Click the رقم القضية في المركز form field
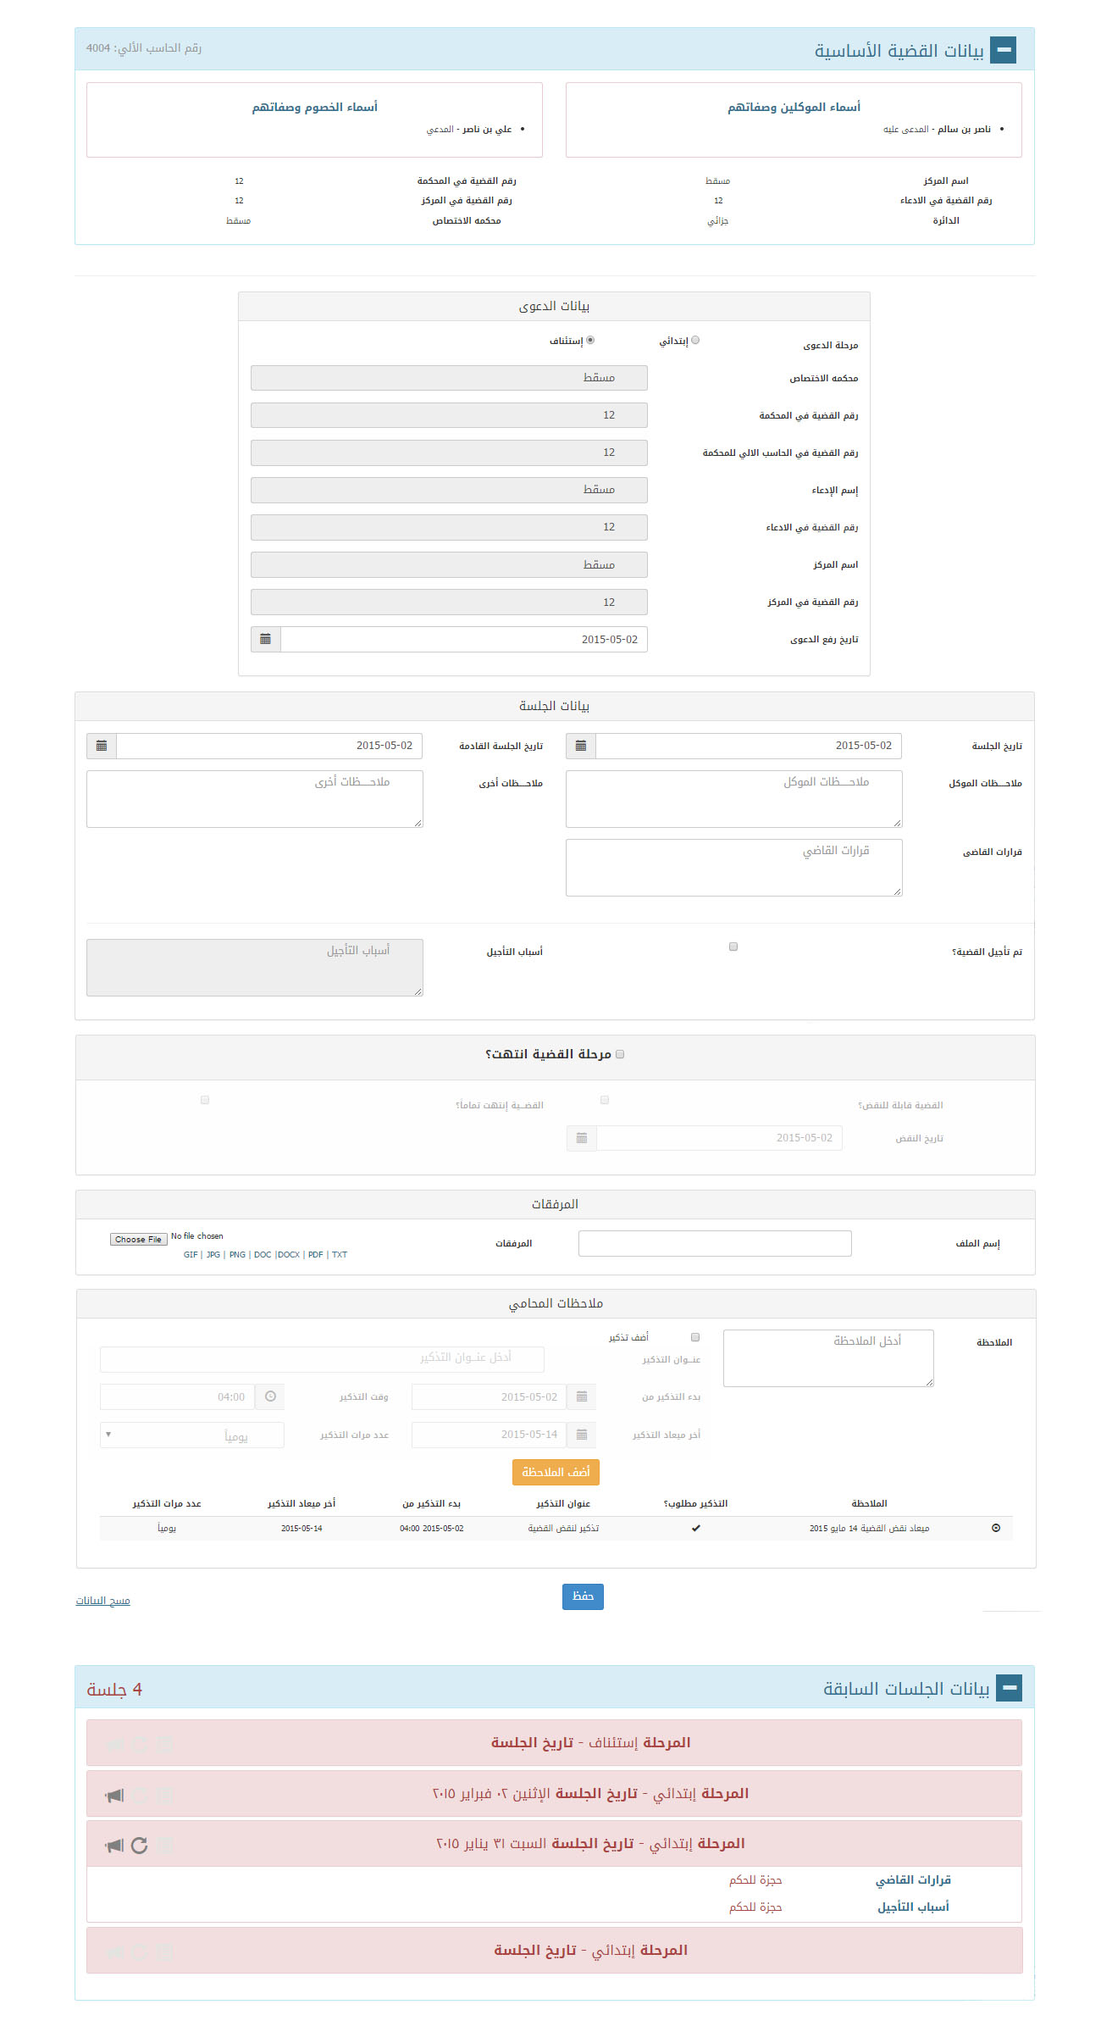This screenshot has width=1101, height=2032. 449,602
